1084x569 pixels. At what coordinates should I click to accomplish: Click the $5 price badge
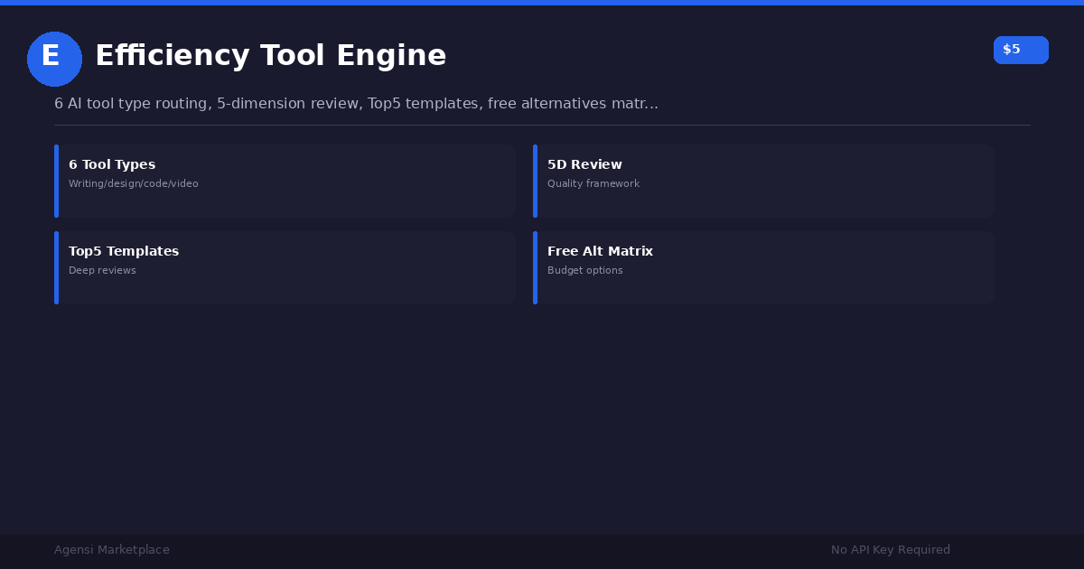pyautogui.click(x=1021, y=50)
